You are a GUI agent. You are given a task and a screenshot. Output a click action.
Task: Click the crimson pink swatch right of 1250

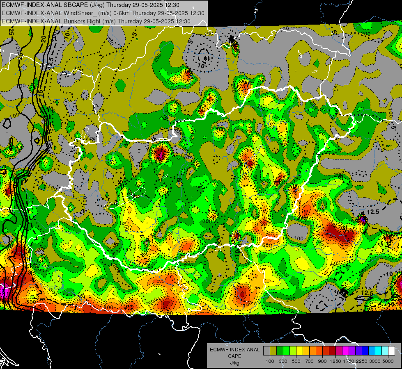point(339,351)
